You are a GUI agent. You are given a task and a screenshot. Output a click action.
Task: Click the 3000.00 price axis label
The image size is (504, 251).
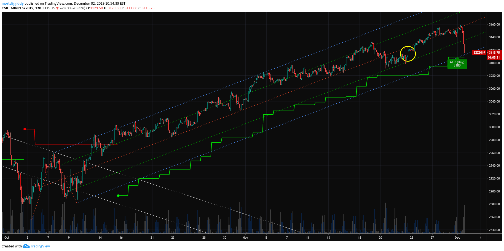point(494,127)
